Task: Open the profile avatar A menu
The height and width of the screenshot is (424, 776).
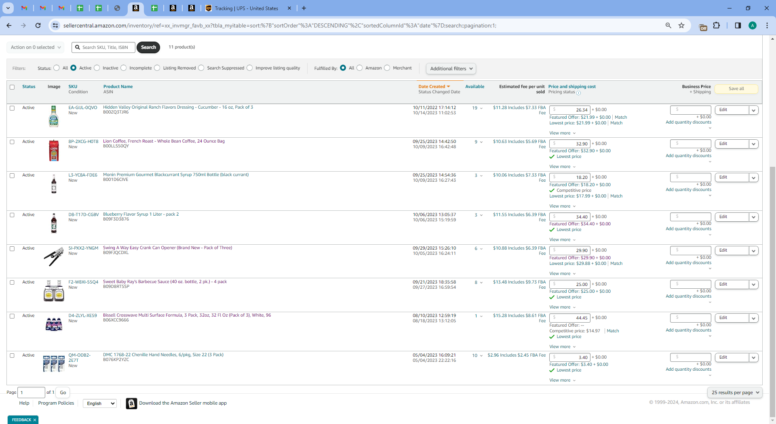Action: (x=752, y=25)
